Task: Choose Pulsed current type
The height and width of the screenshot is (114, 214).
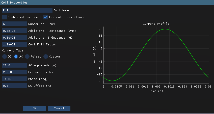Action: pos(27,56)
